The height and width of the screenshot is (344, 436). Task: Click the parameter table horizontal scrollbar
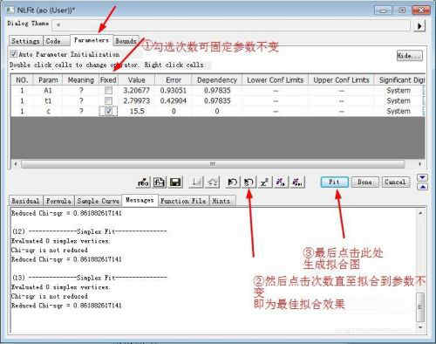pyautogui.click(x=213, y=164)
